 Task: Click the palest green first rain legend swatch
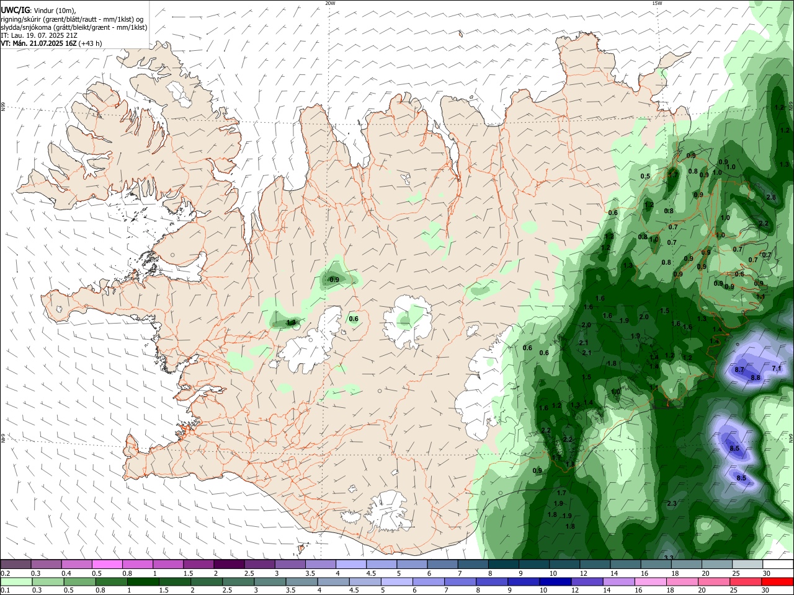[16, 581]
